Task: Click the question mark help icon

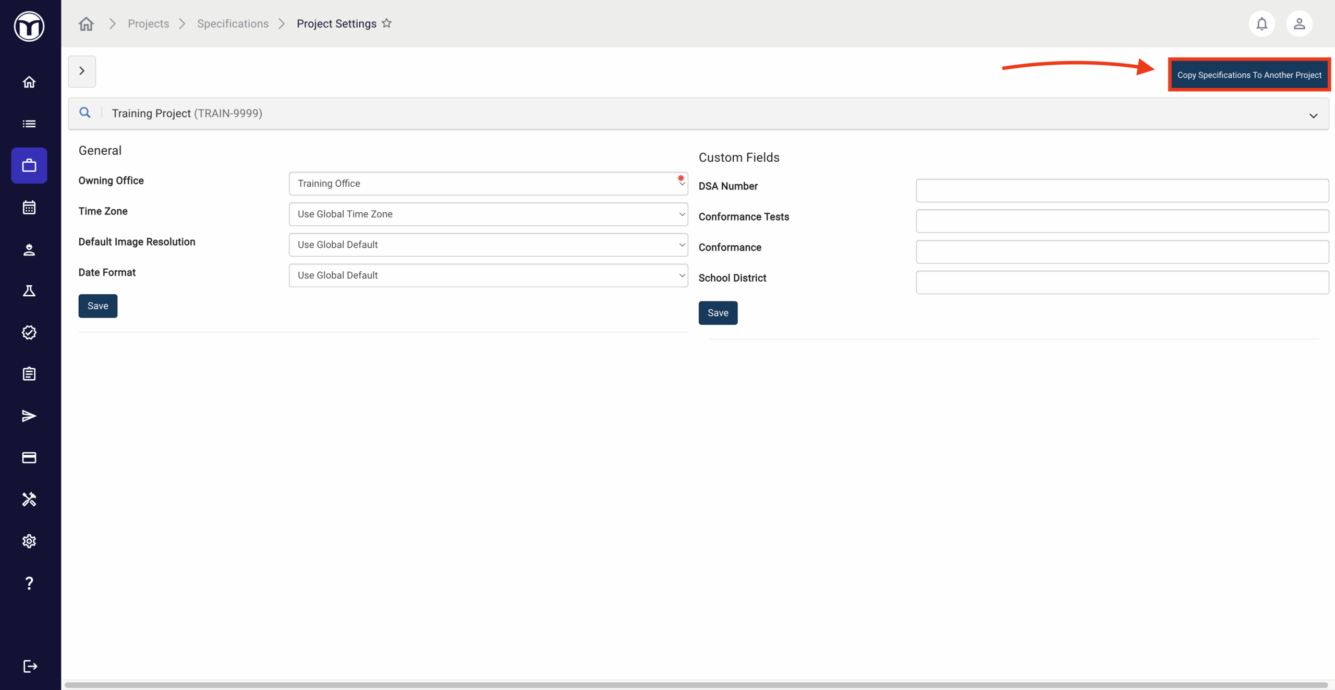Action: 29,583
